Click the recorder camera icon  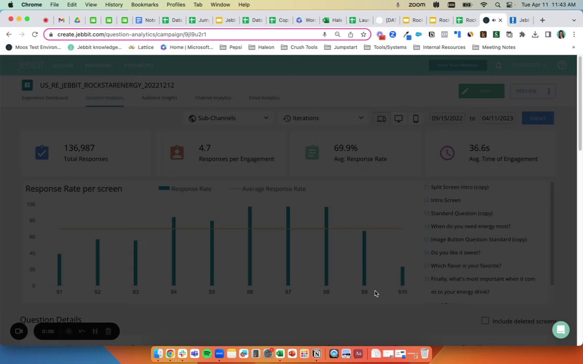click(19, 331)
